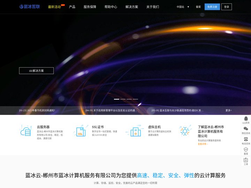Open the 产品 menu
This screenshot has height=188, width=251.
pos(72,7)
